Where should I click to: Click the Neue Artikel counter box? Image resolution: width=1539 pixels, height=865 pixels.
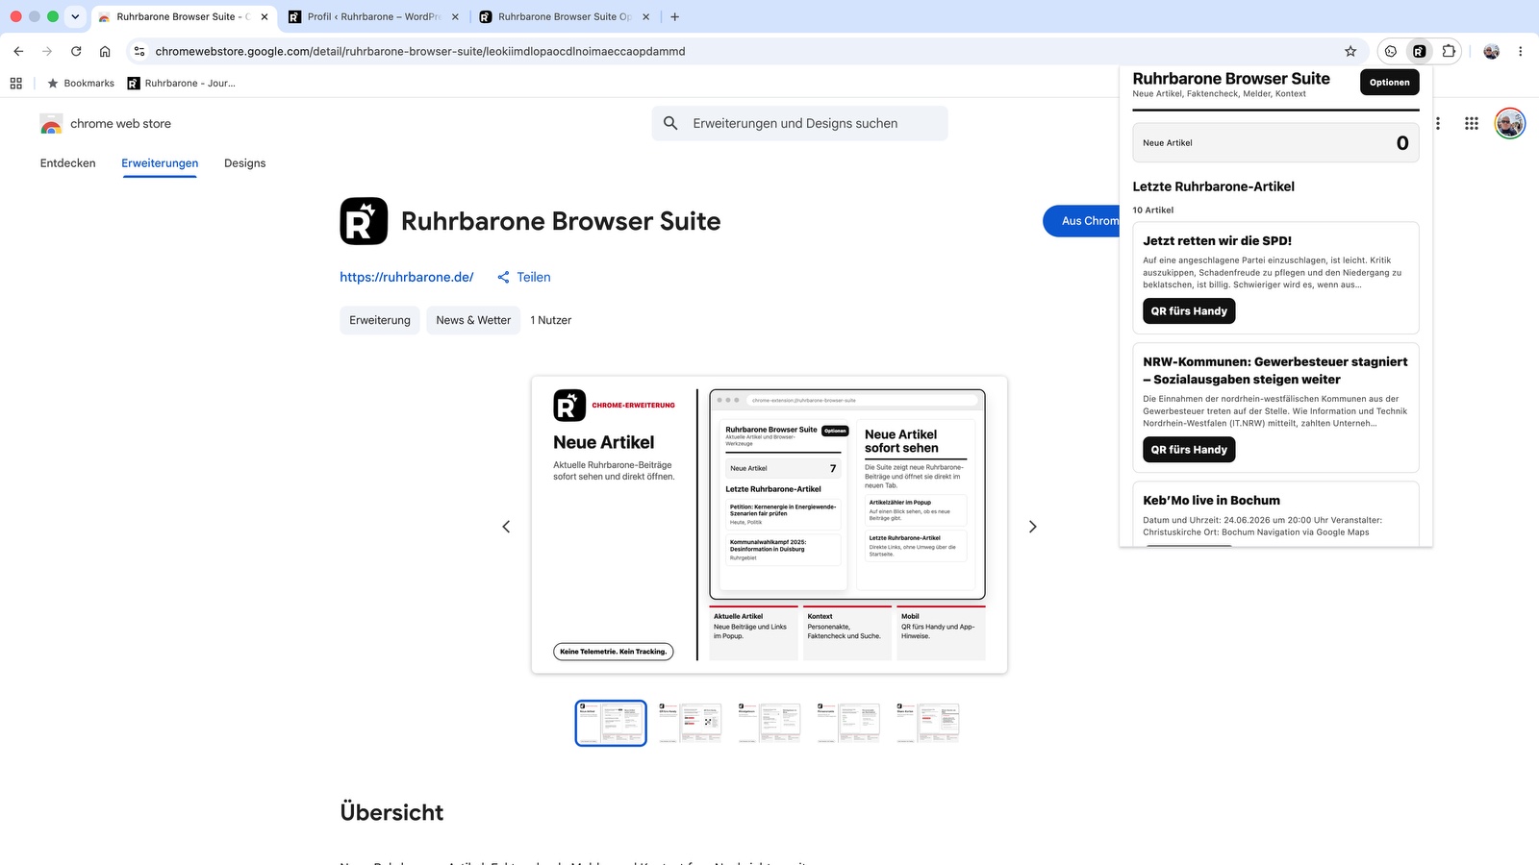click(1275, 143)
